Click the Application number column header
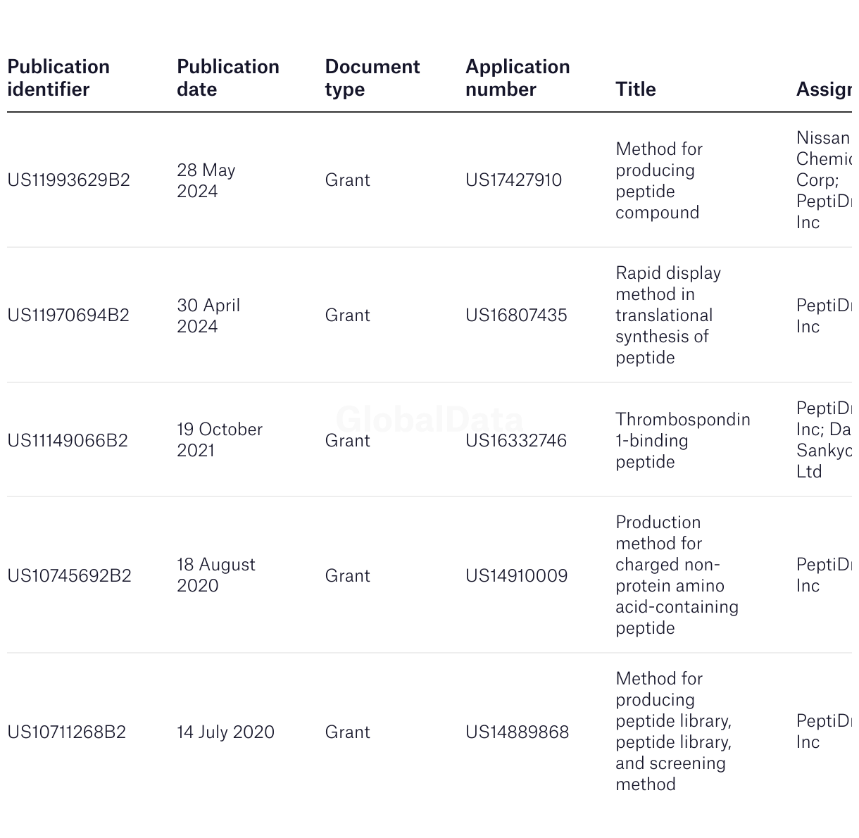This screenshot has height=838, width=859. [518, 78]
